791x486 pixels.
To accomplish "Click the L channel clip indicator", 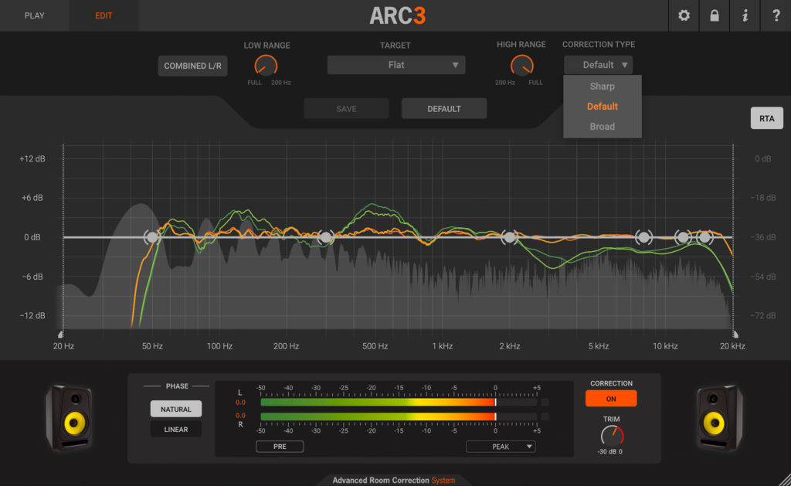I will pyautogui.click(x=545, y=403).
